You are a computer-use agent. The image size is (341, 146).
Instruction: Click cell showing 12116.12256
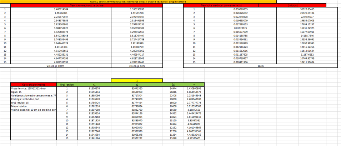(307, 47)
